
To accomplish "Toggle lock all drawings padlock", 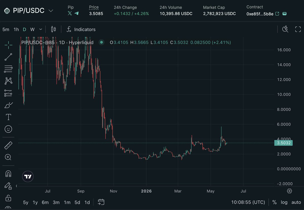I will coord(8,198).
